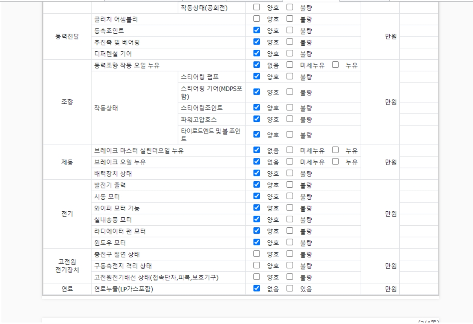Uncheck 양호 for 배력장치 상태
This screenshot has width=473, height=324.
tap(257, 173)
